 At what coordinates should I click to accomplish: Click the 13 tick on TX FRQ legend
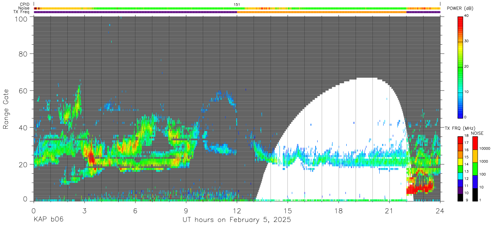tap(466, 172)
